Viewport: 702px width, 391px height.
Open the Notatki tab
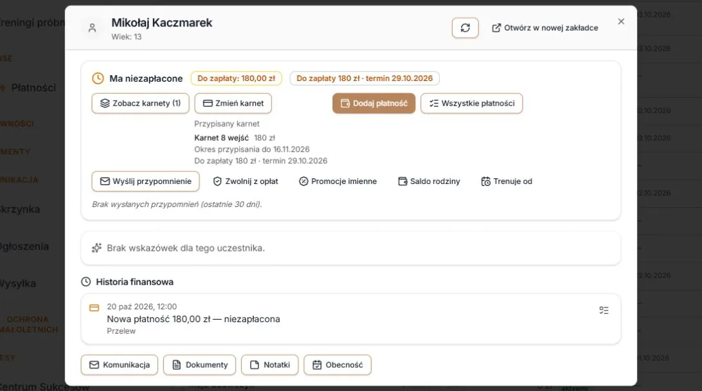click(270, 365)
